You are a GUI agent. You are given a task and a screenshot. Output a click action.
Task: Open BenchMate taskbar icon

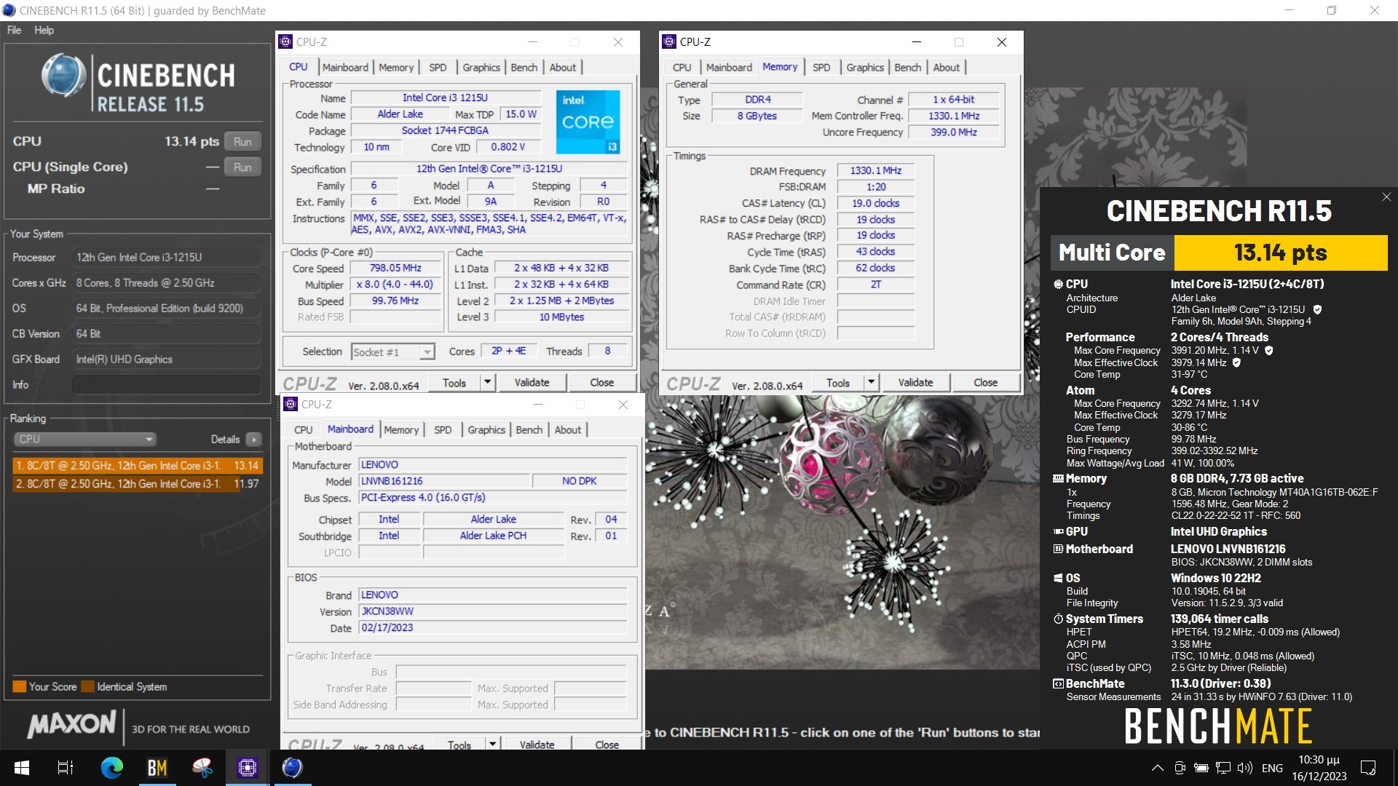(x=157, y=768)
